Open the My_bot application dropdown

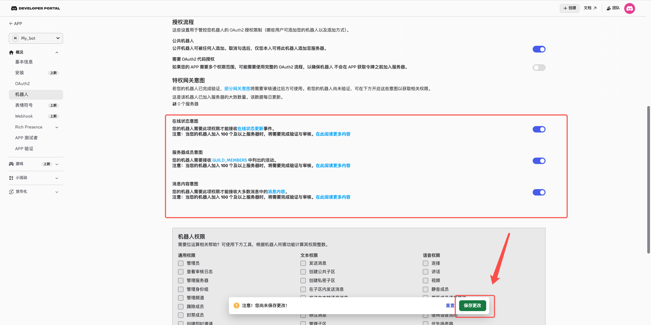(36, 38)
